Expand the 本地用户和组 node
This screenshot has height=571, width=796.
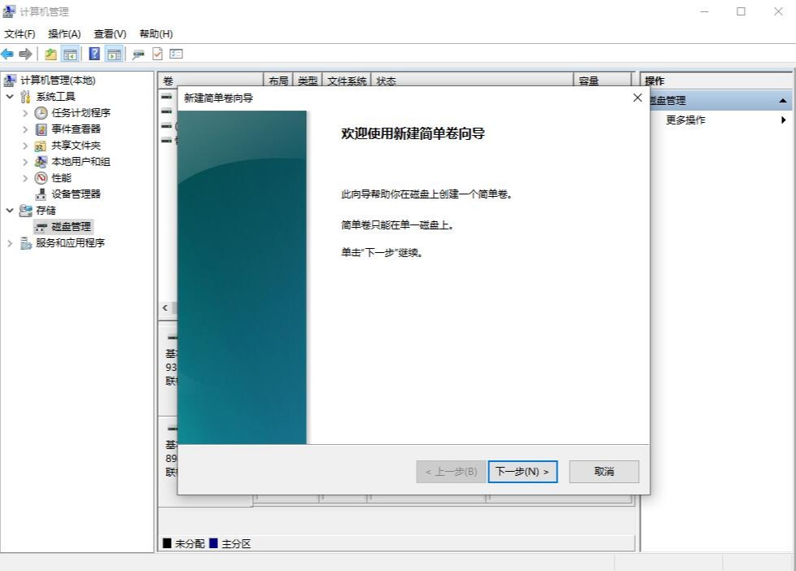click(x=25, y=162)
